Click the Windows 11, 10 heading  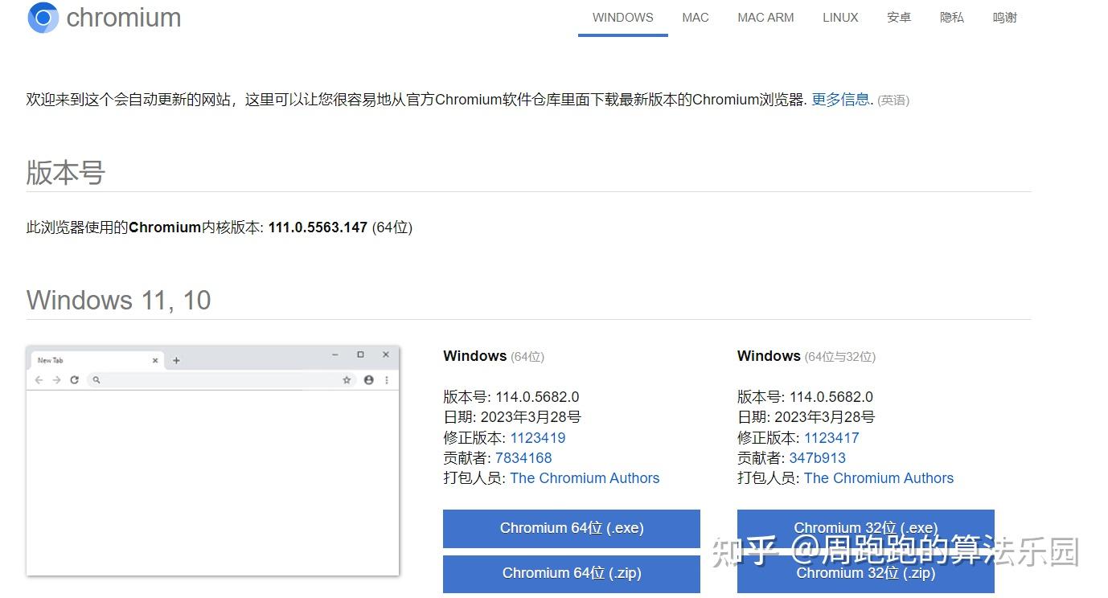tap(119, 300)
